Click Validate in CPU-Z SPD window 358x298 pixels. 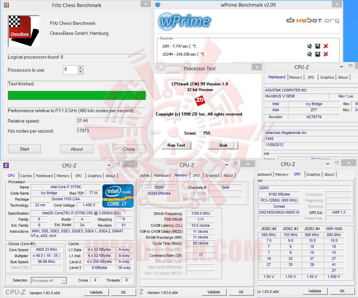315,291
